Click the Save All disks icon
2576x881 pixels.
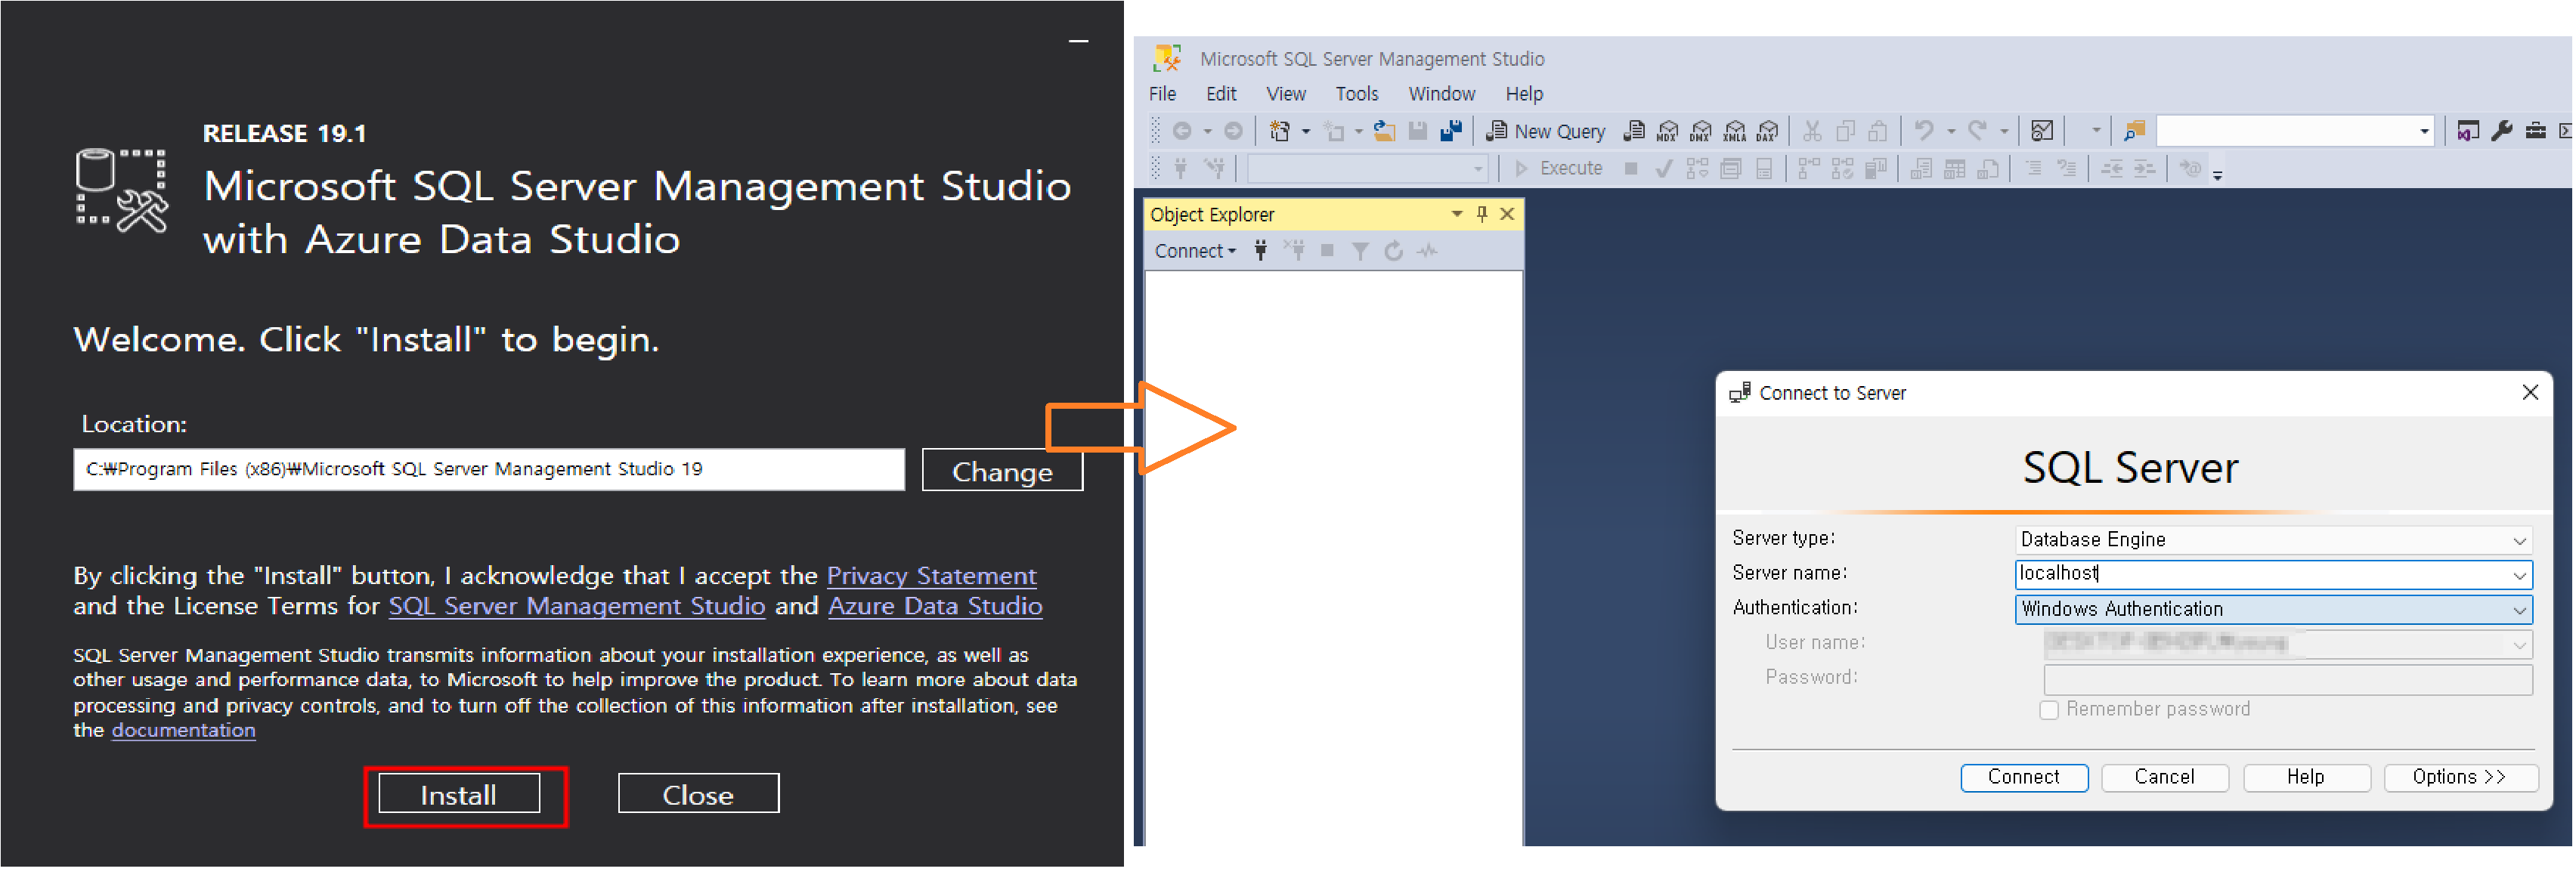tap(1451, 131)
